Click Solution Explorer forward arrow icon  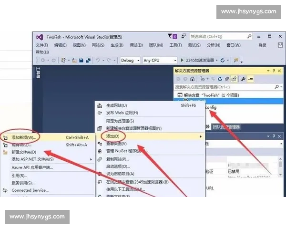coord(185,79)
